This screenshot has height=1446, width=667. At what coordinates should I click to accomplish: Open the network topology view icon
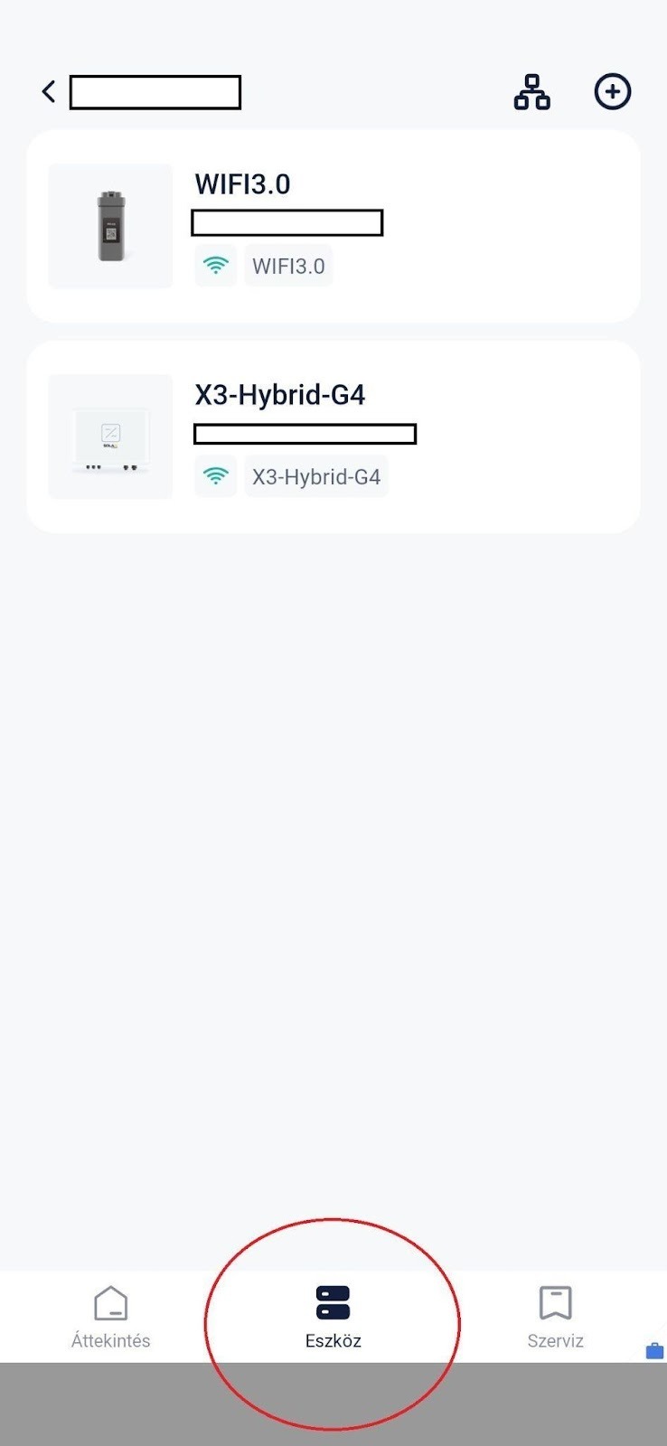[531, 92]
